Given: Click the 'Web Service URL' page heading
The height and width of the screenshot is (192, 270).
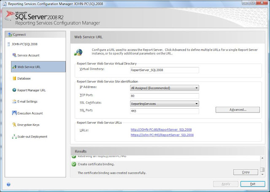Looking at the screenshot, I should [88, 37].
